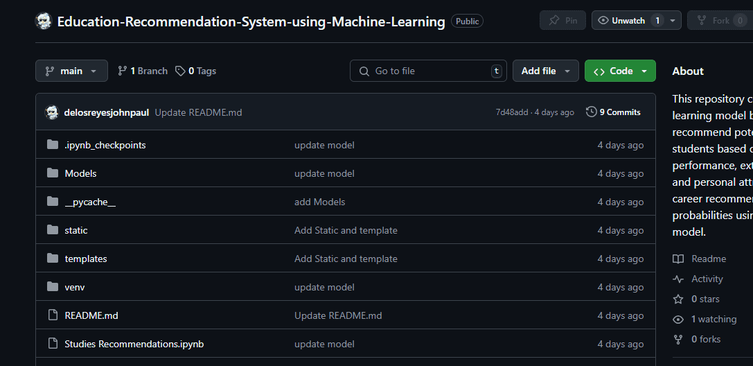Open the Unwatch dropdown arrow

pyautogui.click(x=673, y=21)
